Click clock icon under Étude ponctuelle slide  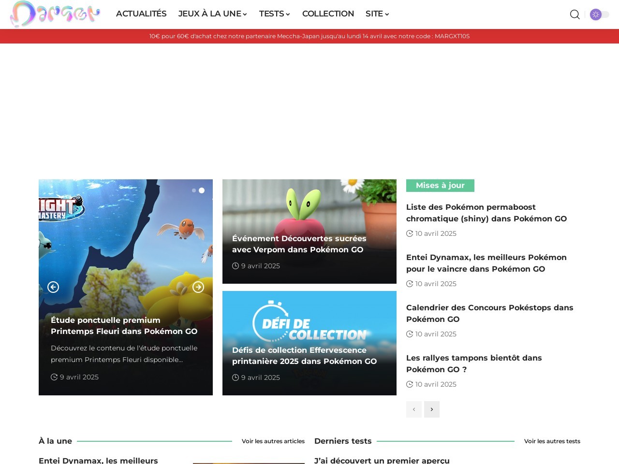pos(54,377)
